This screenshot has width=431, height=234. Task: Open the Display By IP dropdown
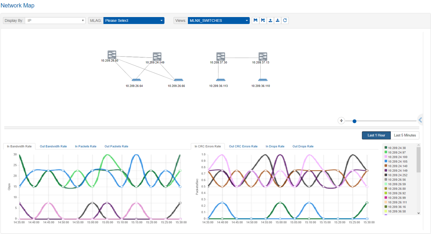tap(55, 21)
